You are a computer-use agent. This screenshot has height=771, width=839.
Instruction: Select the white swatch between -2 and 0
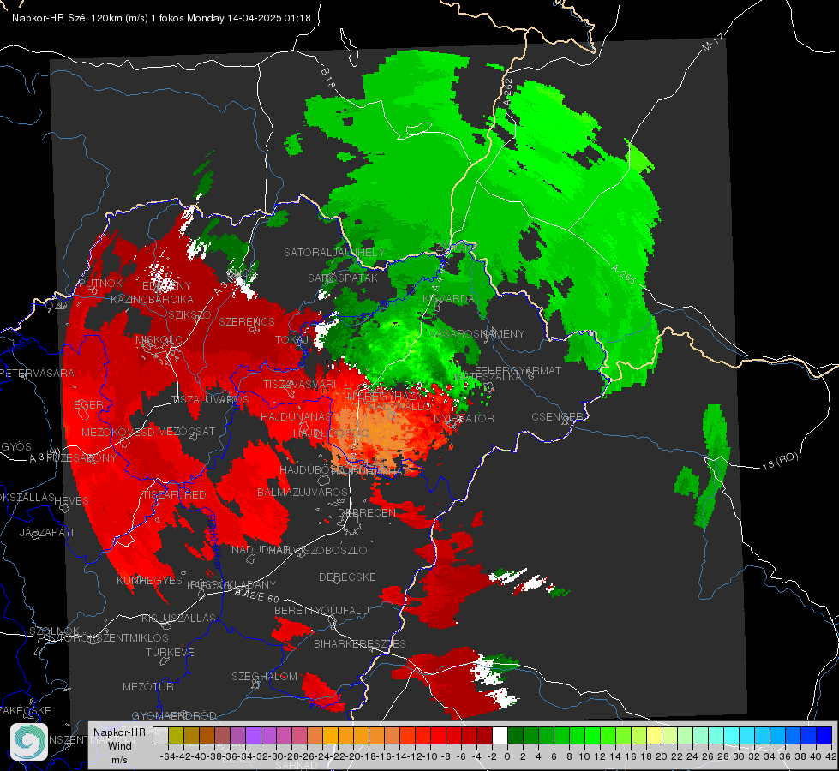click(500, 735)
